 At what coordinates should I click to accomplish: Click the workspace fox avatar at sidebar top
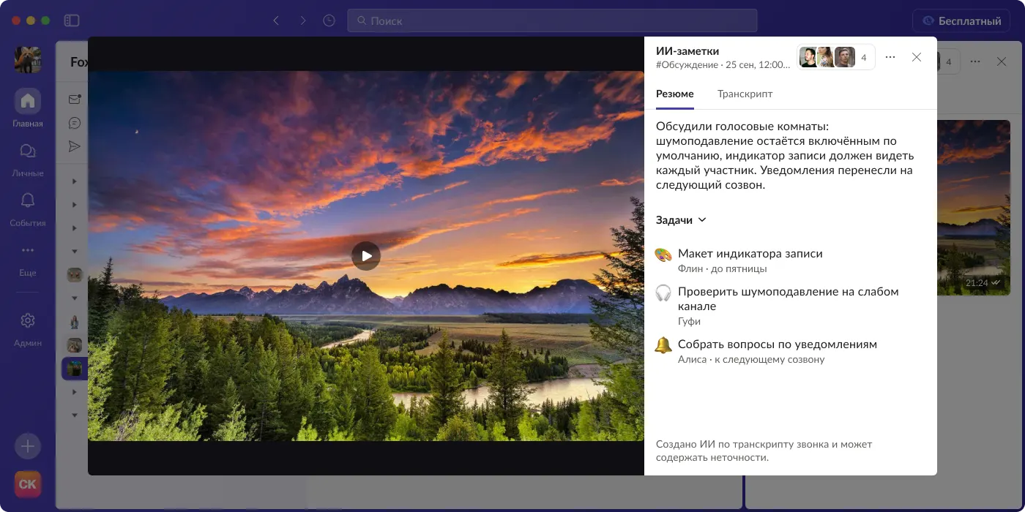(28, 59)
